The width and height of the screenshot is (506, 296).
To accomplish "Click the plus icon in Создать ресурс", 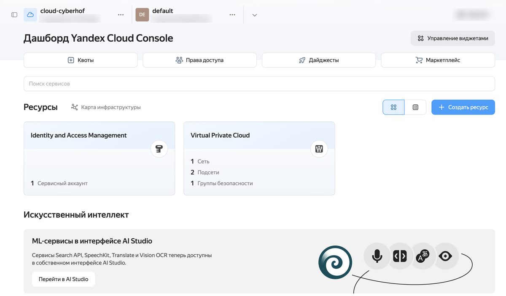I will click(x=441, y=107).
